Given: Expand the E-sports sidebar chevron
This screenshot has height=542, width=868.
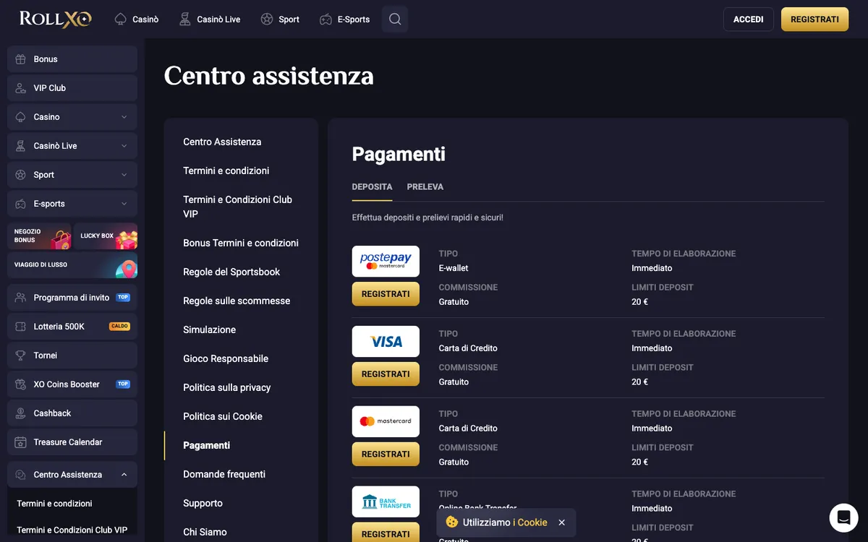Looking at the screenshot, I should 124,204.
